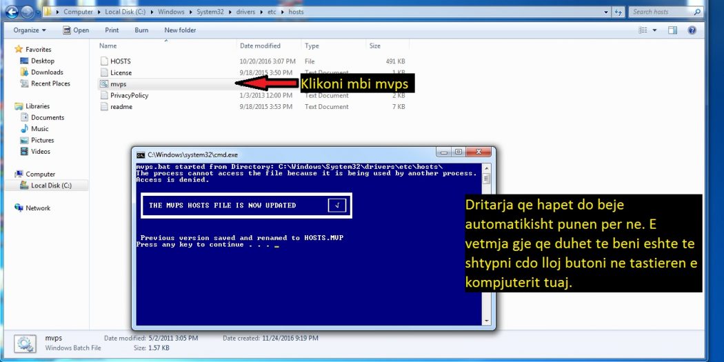Click the forward navigation arrow button
Viewport: 724px width, 362px height.
28,12
